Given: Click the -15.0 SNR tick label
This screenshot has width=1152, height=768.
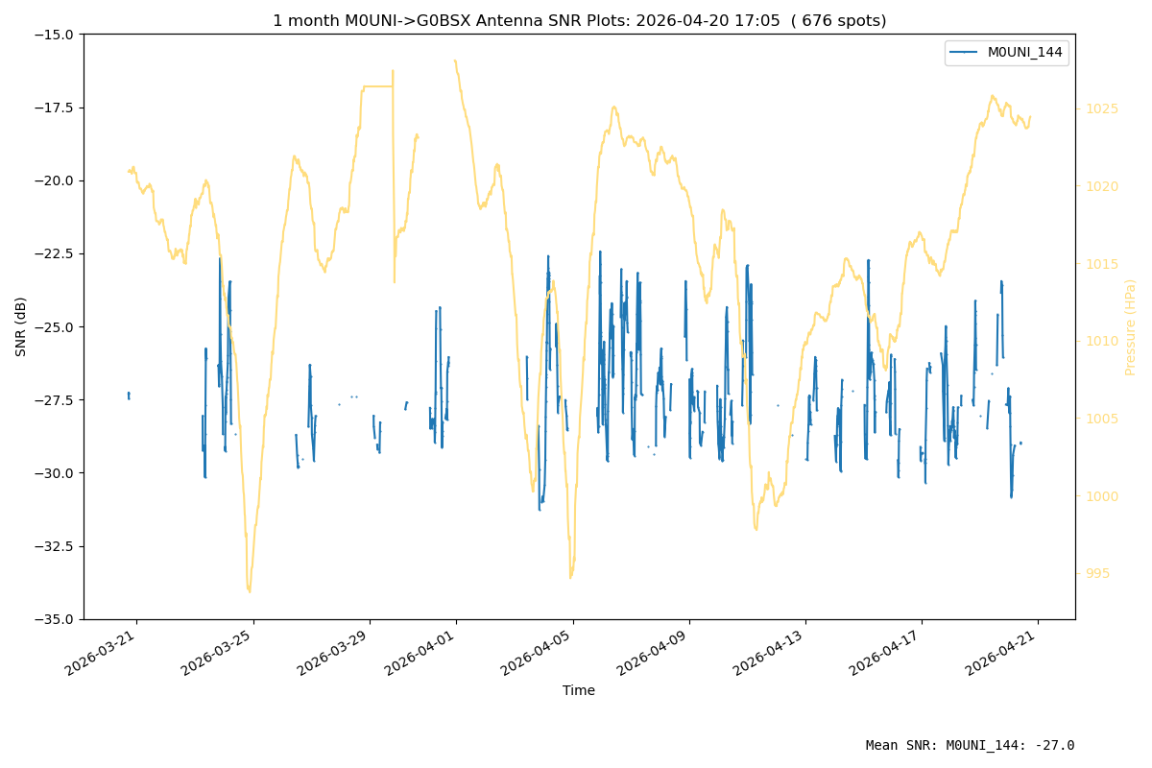Looking at the screenshot, I should pyautogui.click(x=56, y=35).
